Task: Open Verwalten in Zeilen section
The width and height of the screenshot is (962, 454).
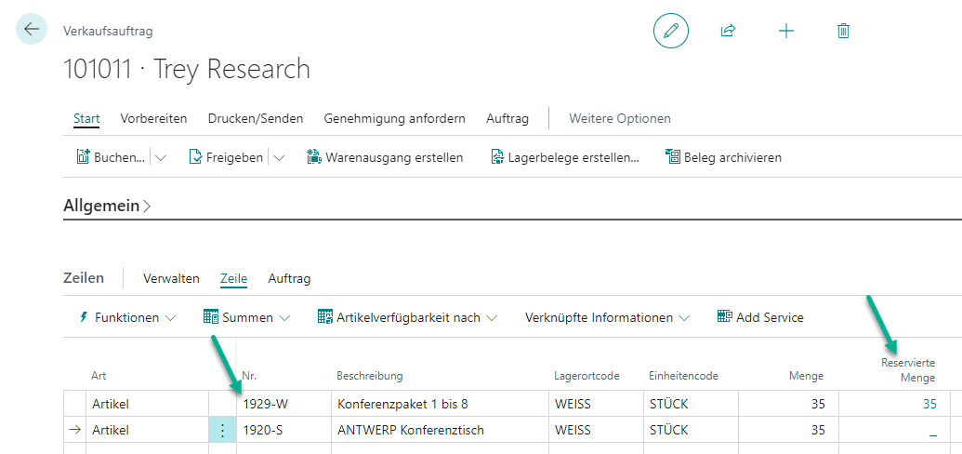Action: pos(171,279)
